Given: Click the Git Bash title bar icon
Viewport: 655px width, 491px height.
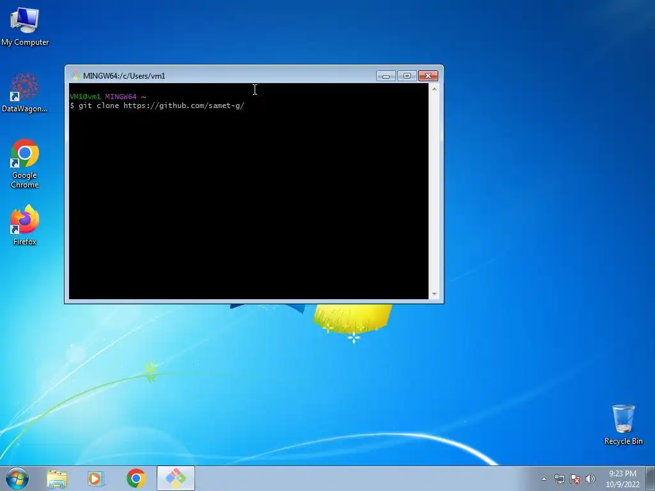Looking at the screenshot, I should tap(75, 75).
